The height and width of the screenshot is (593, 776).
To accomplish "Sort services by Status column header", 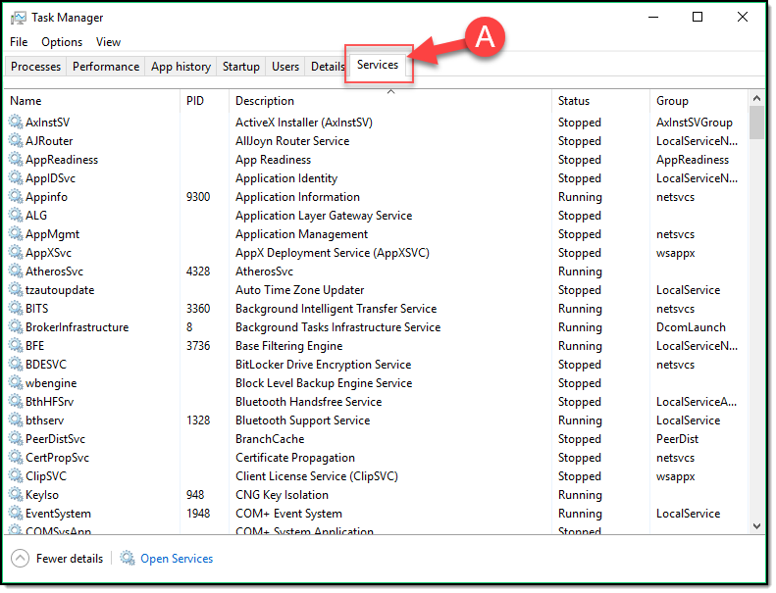I will [x=574, y=101].
